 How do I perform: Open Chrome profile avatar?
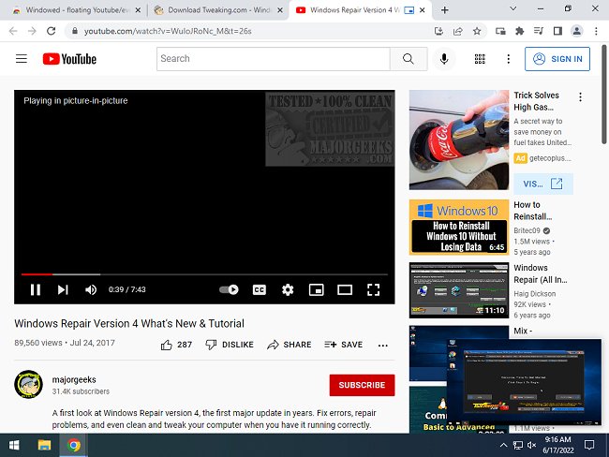point(577,31)
